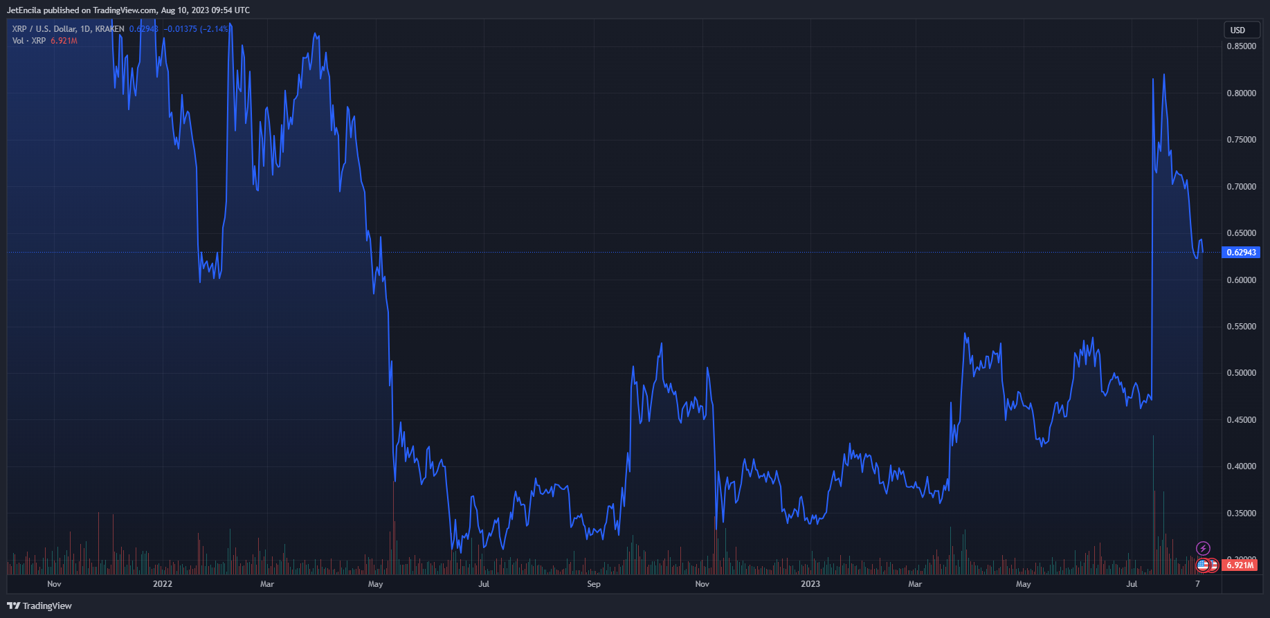Click the 2022 year label on time axis
The image size is (1270, 618).
pyautogui.click(x=163, y=584)
